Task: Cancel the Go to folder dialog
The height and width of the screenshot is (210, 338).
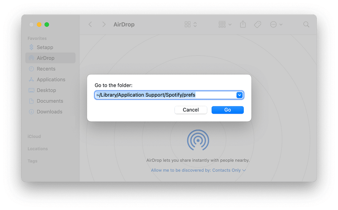Action: [x=191, y=110]
